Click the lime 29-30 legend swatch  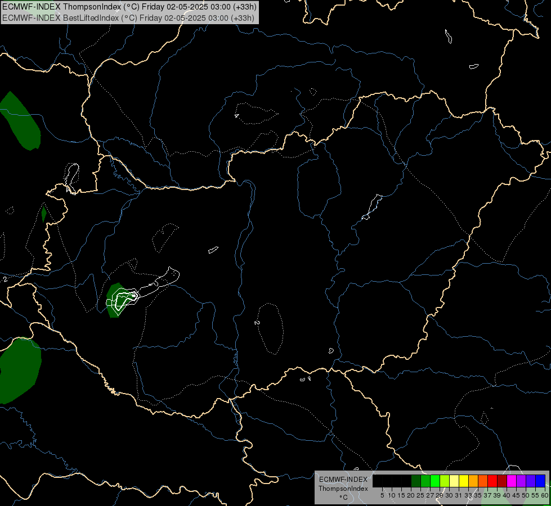pyautogui.click(x=444, y=481)
